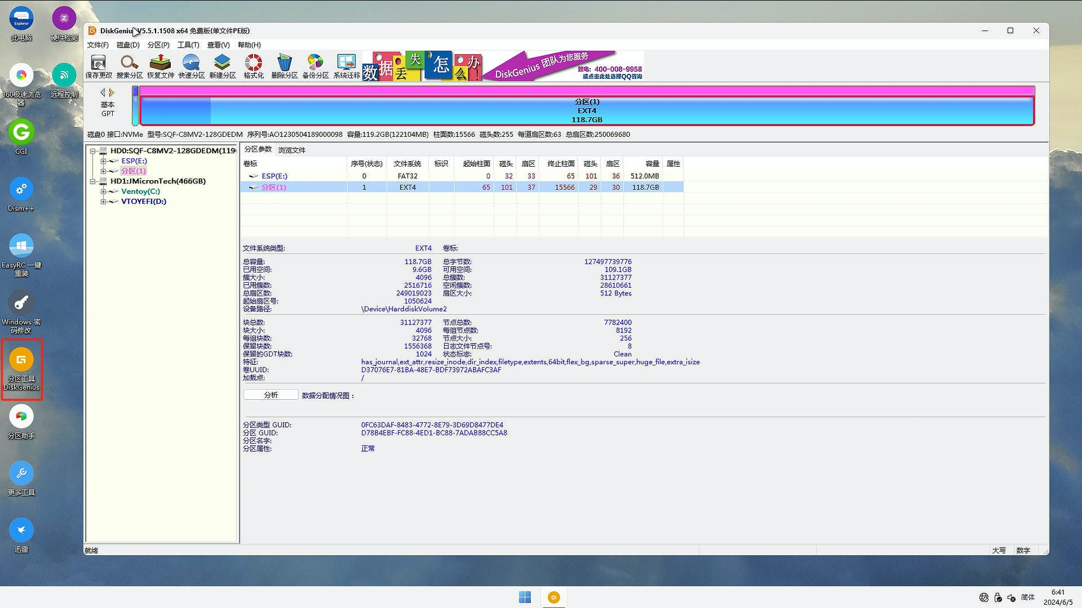Select the 格式化 format tool
The image size is (1082, 608).
tap(254, 66)
